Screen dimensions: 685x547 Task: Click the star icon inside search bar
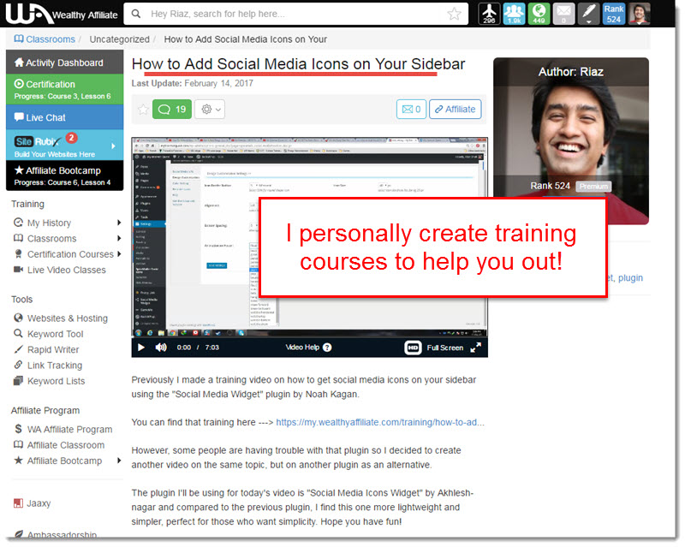tap(455, 14)
